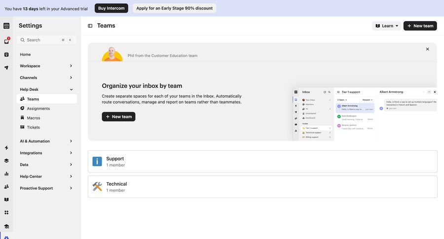Click the Support team blue info icon
Viewport: 444px width, 239px height.
[x=97, y=161]
